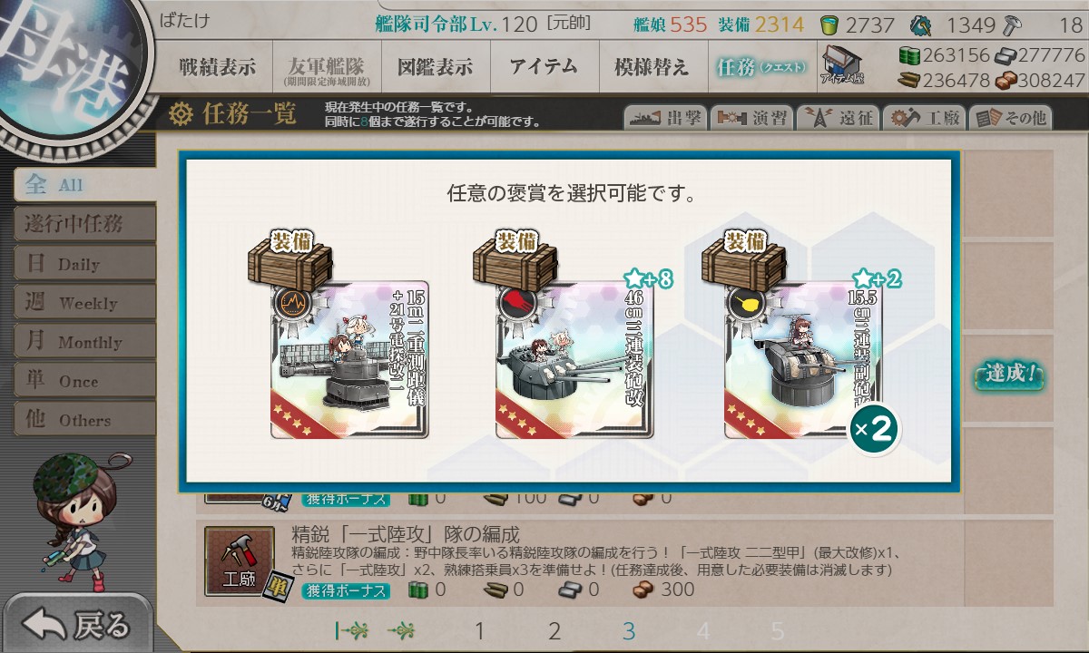The height and width of the screenshot is (653, 1089).
Task: Open the battle record (戦績表示) menu
Action: click(217, 66)
